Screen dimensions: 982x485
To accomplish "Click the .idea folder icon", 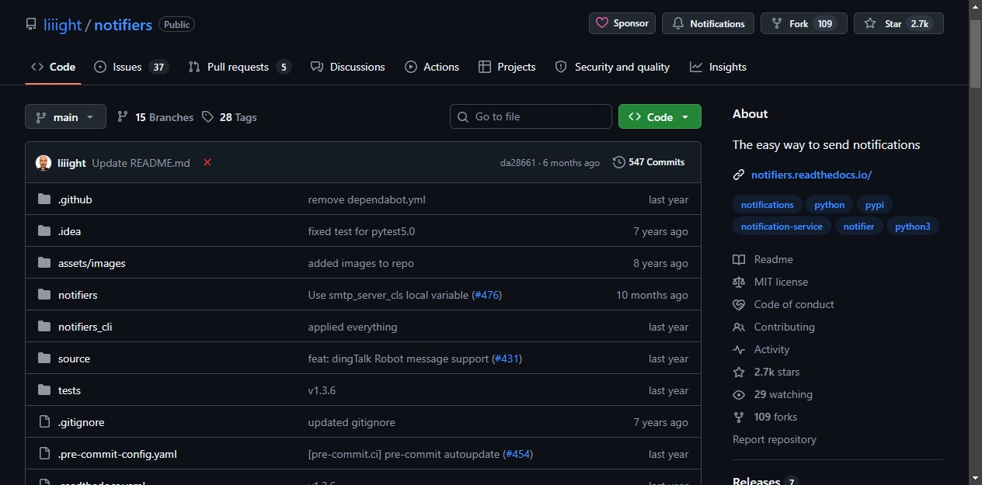I will pos(44,231).
